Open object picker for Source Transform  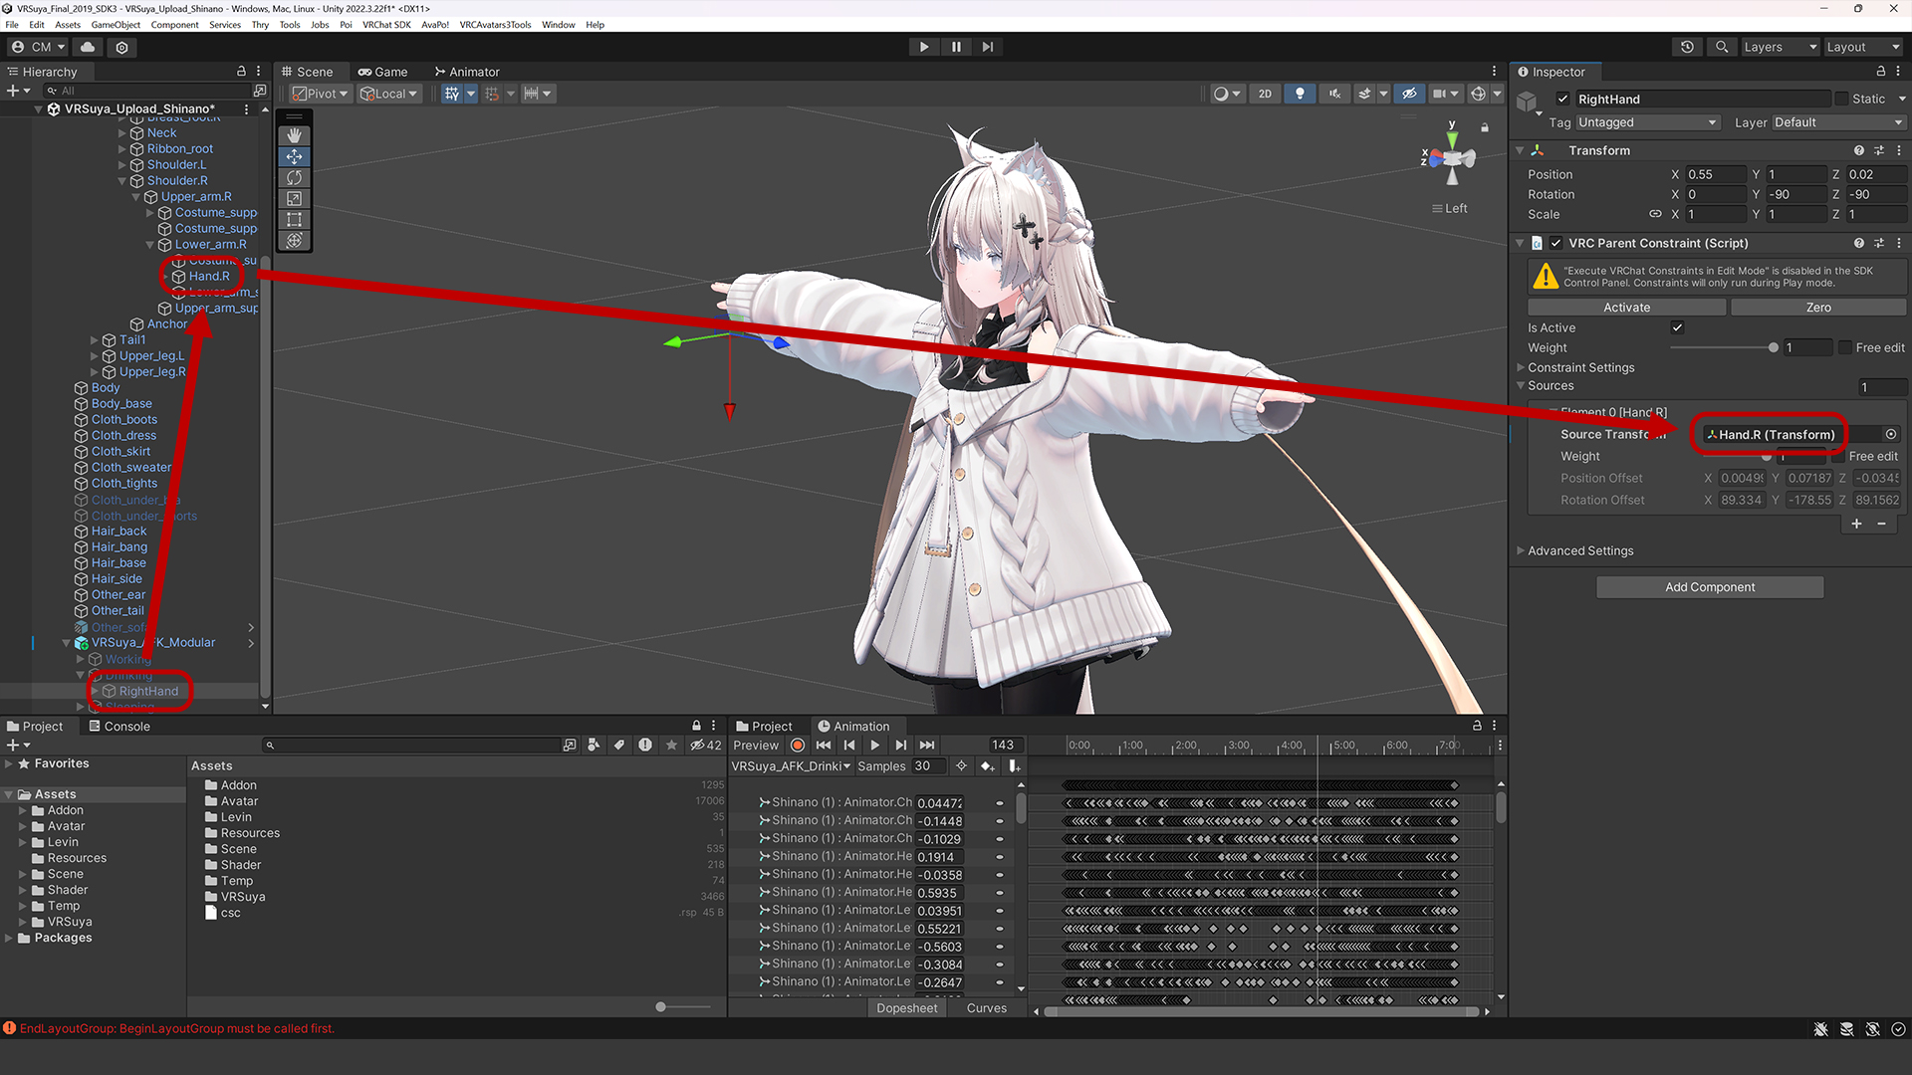(1890, 434)
